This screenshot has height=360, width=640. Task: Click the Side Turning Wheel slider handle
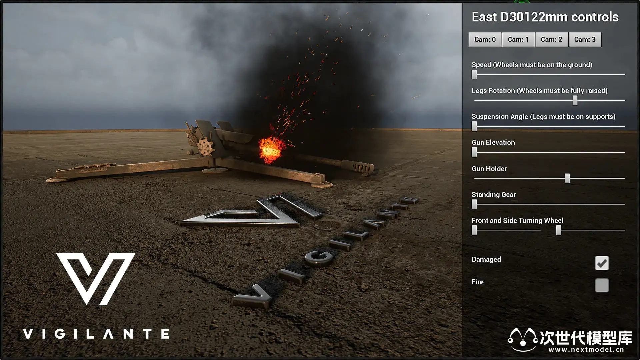pyautogui.click(x=558, y=230)
